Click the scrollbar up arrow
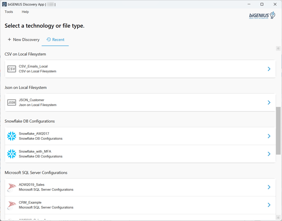 278,48
